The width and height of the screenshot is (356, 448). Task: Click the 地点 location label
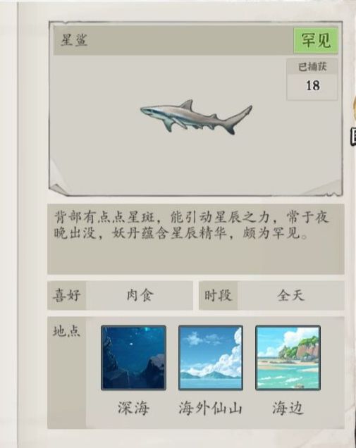[67, 332]
